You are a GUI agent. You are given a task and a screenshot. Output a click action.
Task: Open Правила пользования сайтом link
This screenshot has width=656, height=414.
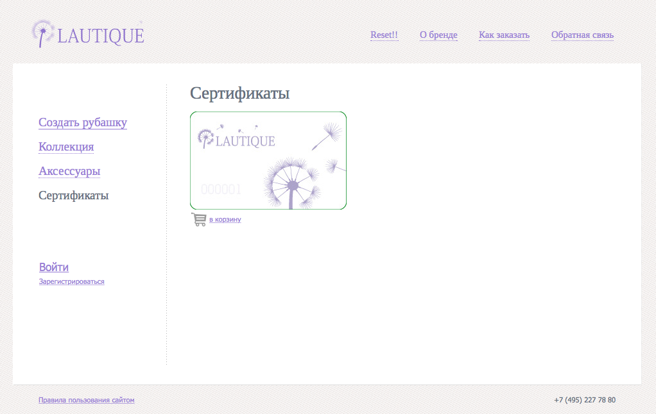[87, 400]
